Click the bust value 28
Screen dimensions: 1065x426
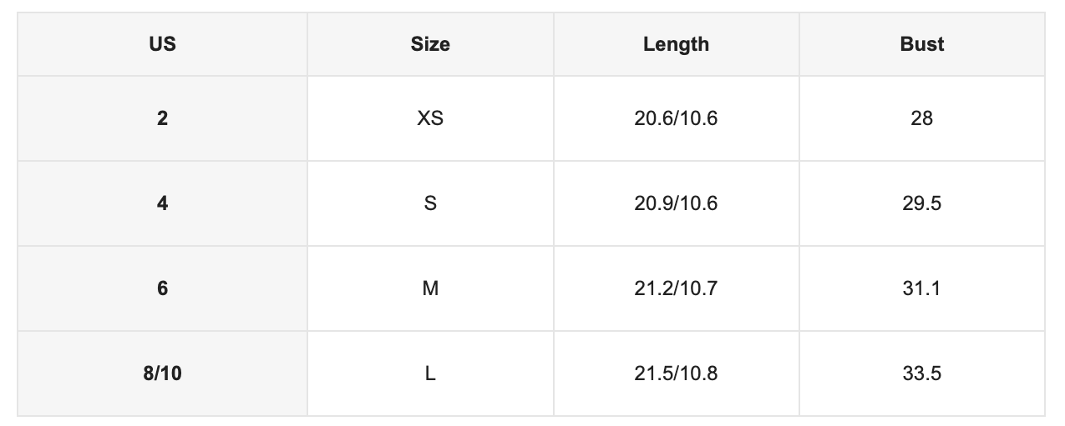[x=922, y=118]
